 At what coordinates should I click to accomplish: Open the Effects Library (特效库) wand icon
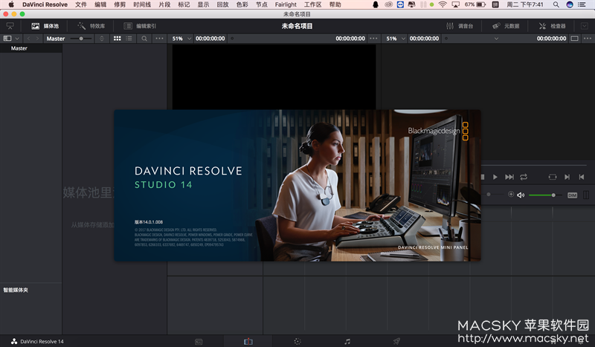(x=82, y=26)
